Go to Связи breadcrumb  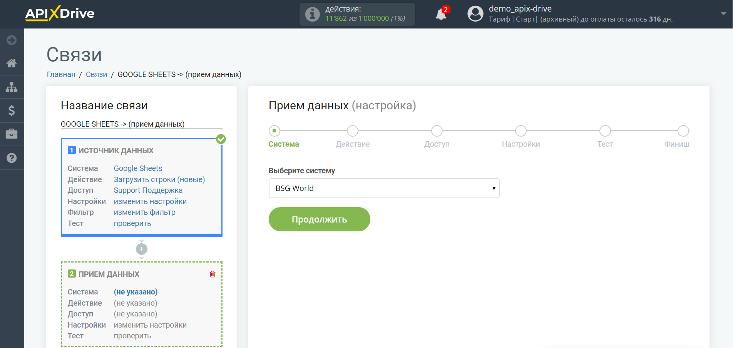point(96,74)
